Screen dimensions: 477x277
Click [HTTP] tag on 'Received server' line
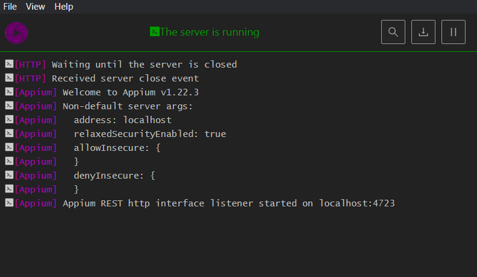(x=31, y=78)
